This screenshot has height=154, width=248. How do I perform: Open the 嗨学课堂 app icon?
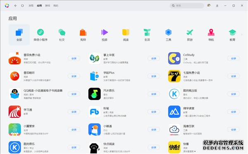point(174,112)
